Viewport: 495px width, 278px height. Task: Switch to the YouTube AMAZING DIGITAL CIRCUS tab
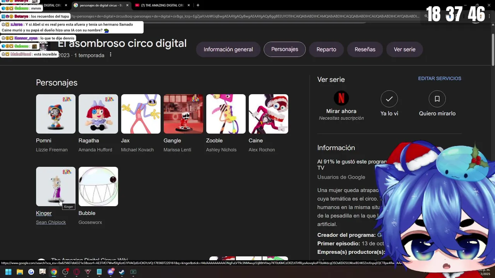click(x=162, y=5)
